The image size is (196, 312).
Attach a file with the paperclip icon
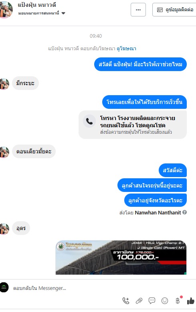pyautogui.click(x=139, y=301)
